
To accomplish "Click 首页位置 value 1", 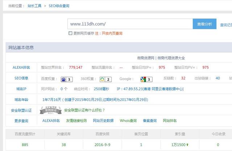I will click(x=141, y=144).
